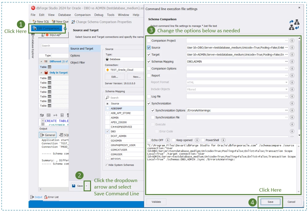Screen dimensions: 308x211
Task: Uncheck the DBO schema checkbox
Action: tap(108, 131)
